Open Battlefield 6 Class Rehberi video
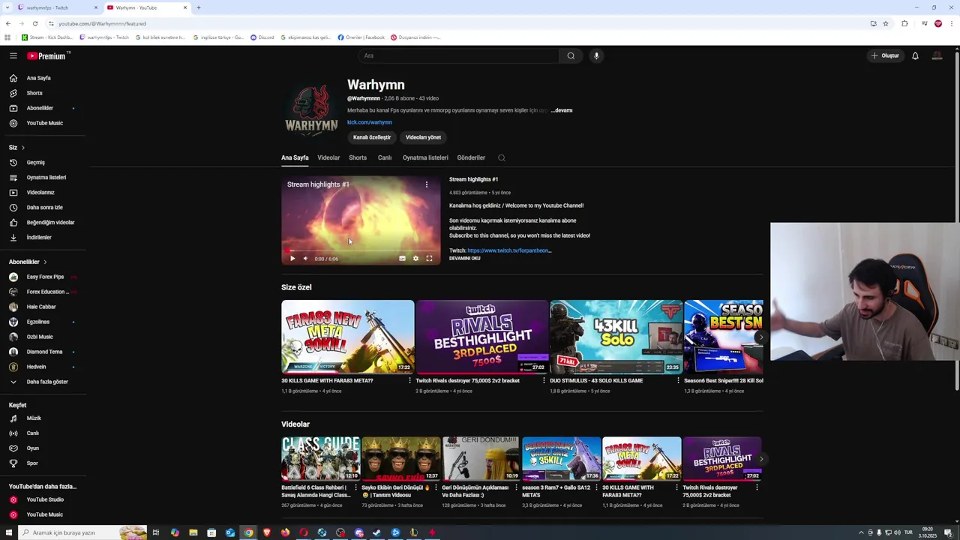Image resolution: width=960 pixels, height=540 pixels. pyautogui.click(x=320, y=458)
